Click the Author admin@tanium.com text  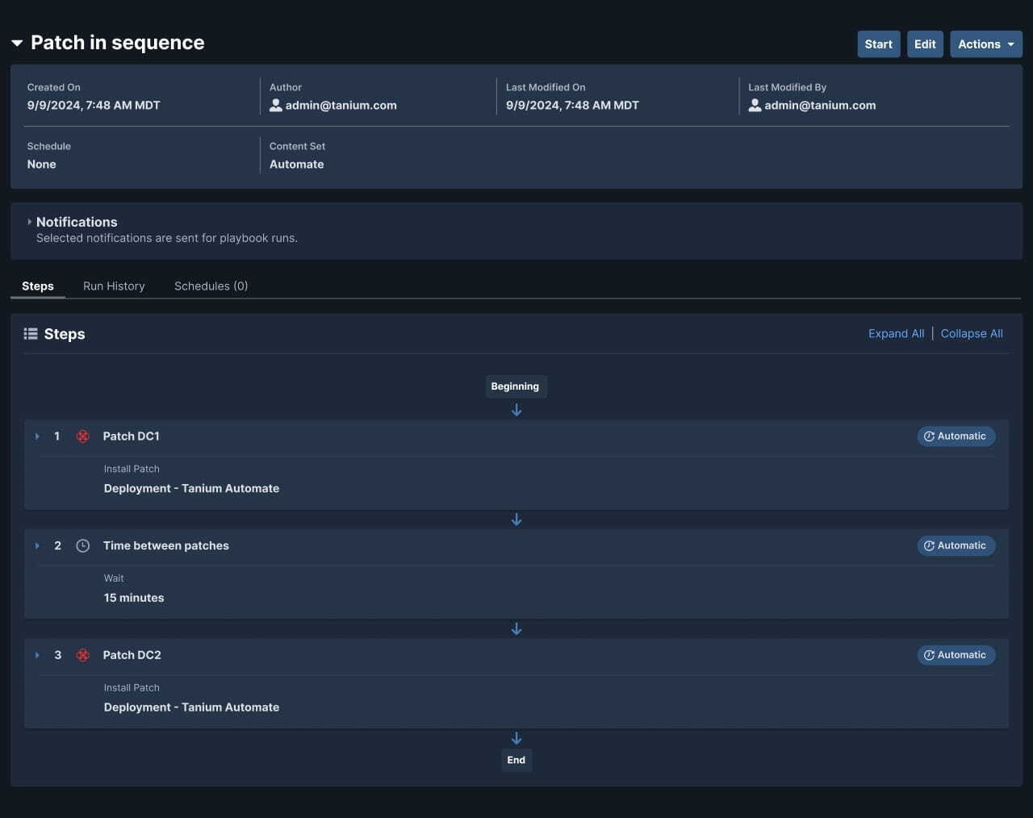[x=341, y=105]
